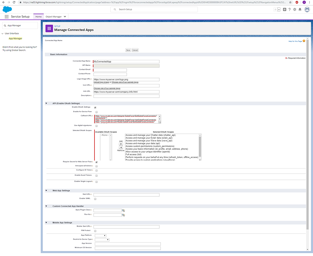Open the Object Manager tab
The image size is (313, 256).
54,17
